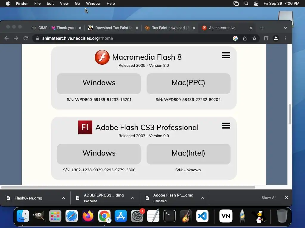The width and height of the screenshot is (305, 228).
Task: Download Flash CS3 for Mac(Intel)
Action: click(x=188, y=154)
